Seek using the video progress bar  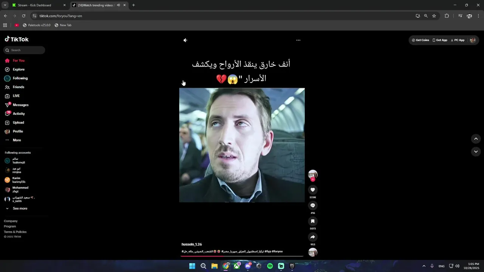click(x=242, y=256)
